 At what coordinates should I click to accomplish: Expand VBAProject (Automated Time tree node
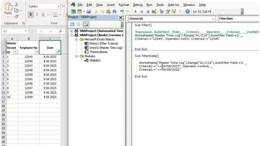(71, 31)
